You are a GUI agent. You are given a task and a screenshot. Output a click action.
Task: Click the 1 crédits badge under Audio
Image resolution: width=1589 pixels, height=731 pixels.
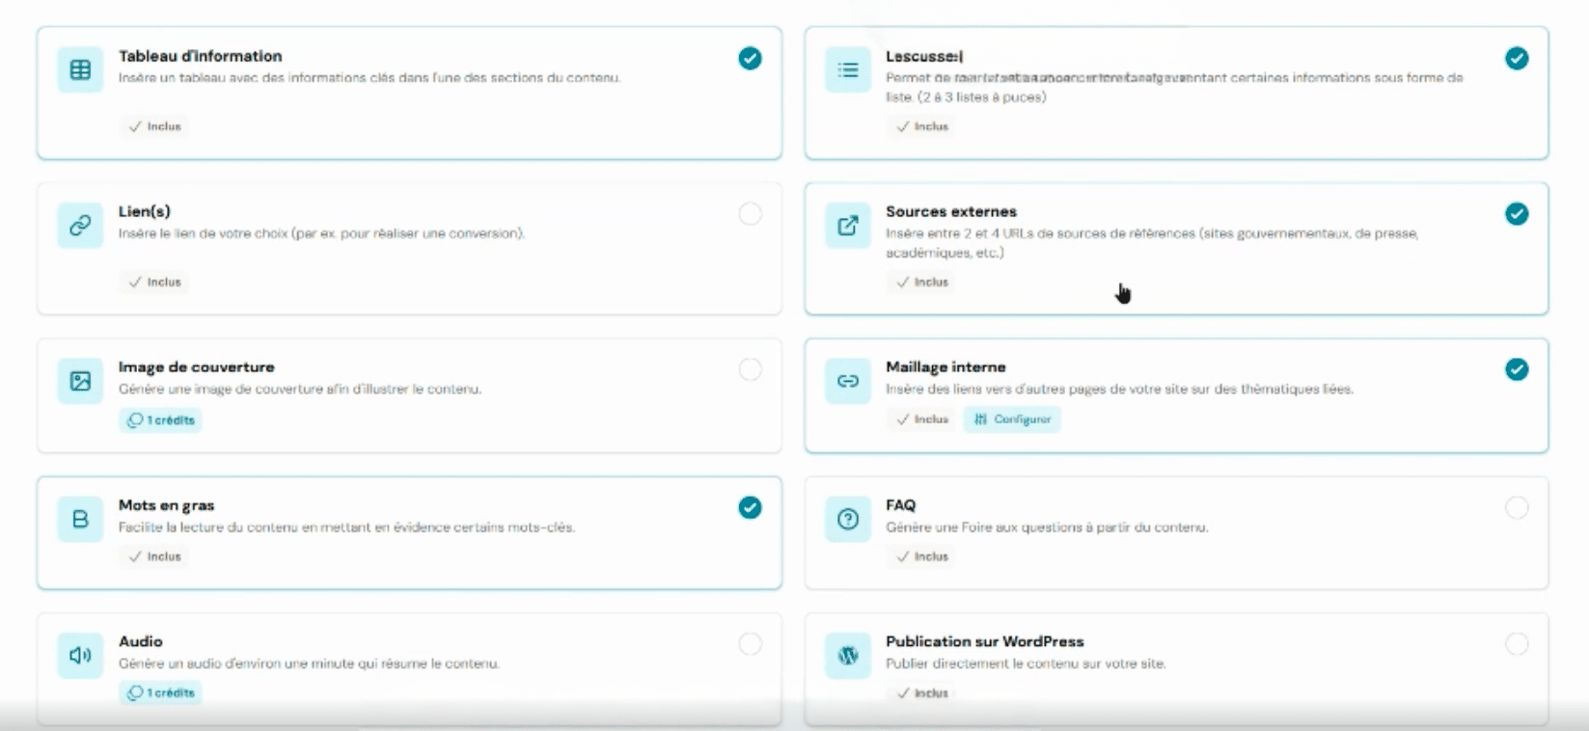[x=160, y=692]
